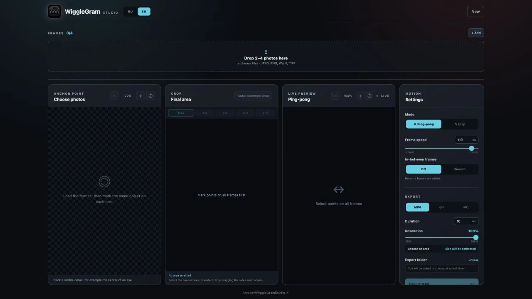Turn in-between frames Off
The width and height of the screenshot is (532, 299).
pyautogui.click(x=424, y=169)
